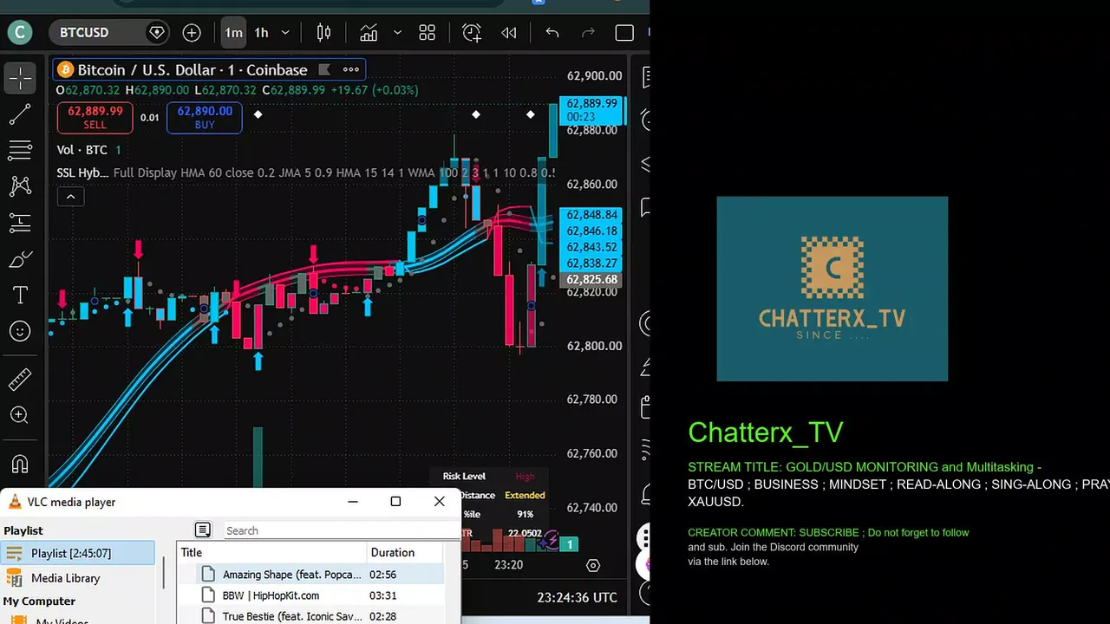Viewport: 1110px width, 624px height.
Task: Select the Text annotation tool
Action: [x=19, y=295]
